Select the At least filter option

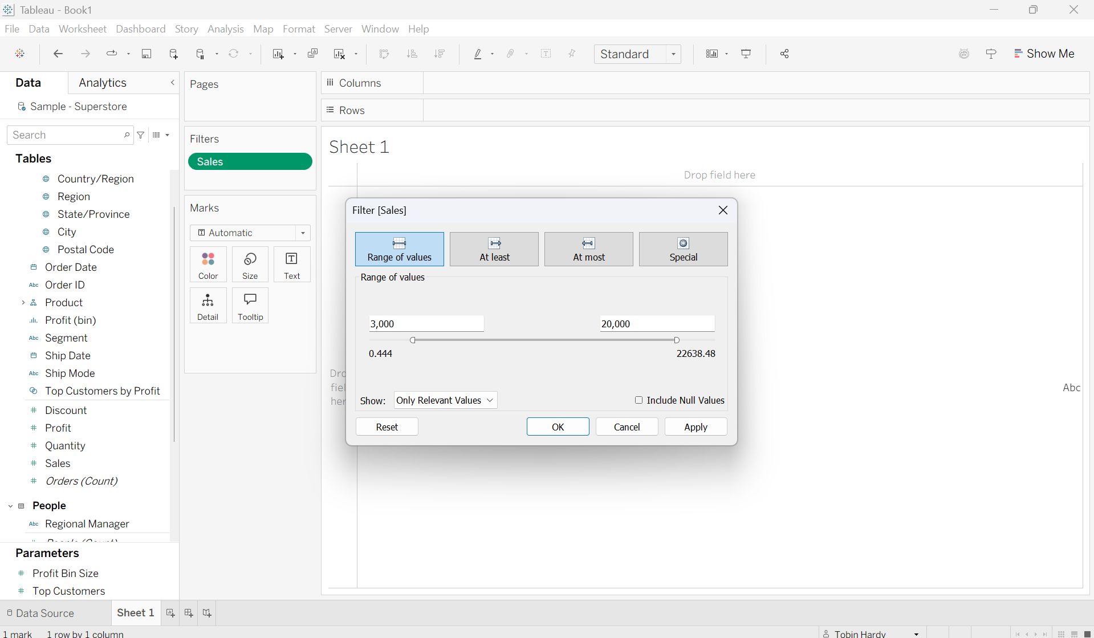pyautogui.click(x=494, y=249)
